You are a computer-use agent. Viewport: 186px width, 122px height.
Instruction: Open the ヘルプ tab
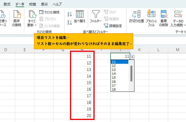point(57,4)
